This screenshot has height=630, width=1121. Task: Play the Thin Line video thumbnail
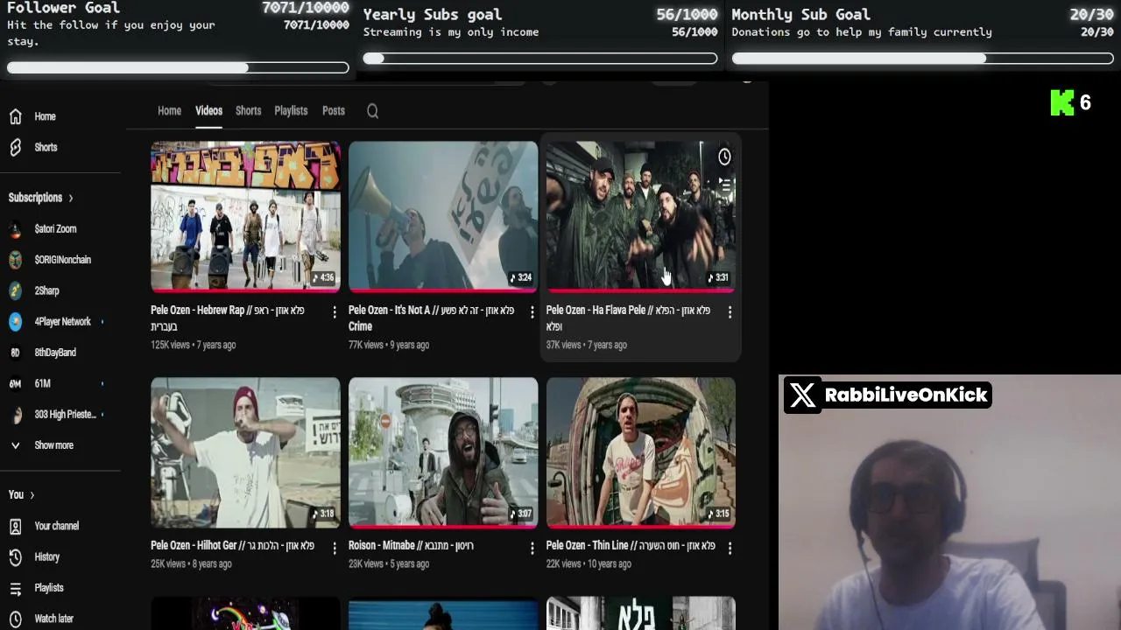[641, 452]
